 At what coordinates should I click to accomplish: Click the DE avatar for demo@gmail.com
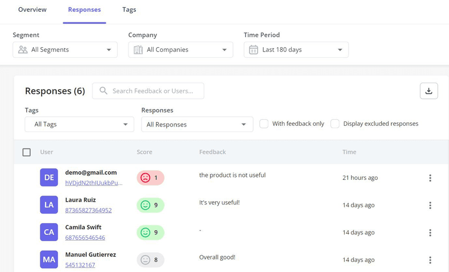[x=49, y=178]
